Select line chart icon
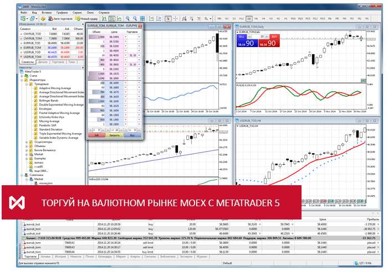Viewport: 388px width, 272px height. (x=119, y=18)
